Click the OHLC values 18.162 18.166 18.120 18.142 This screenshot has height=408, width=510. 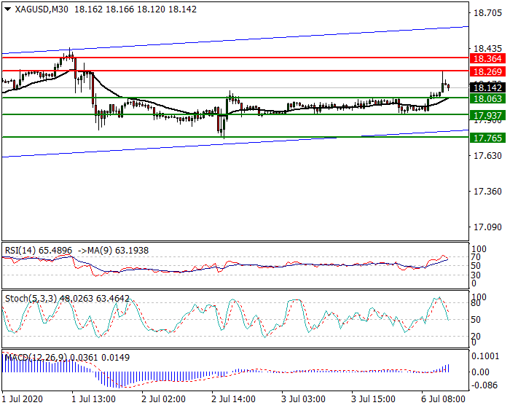point(136,9)
